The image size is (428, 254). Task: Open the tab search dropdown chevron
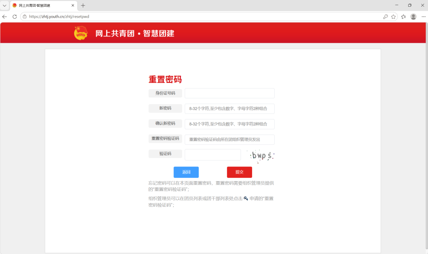pos(4,6)
